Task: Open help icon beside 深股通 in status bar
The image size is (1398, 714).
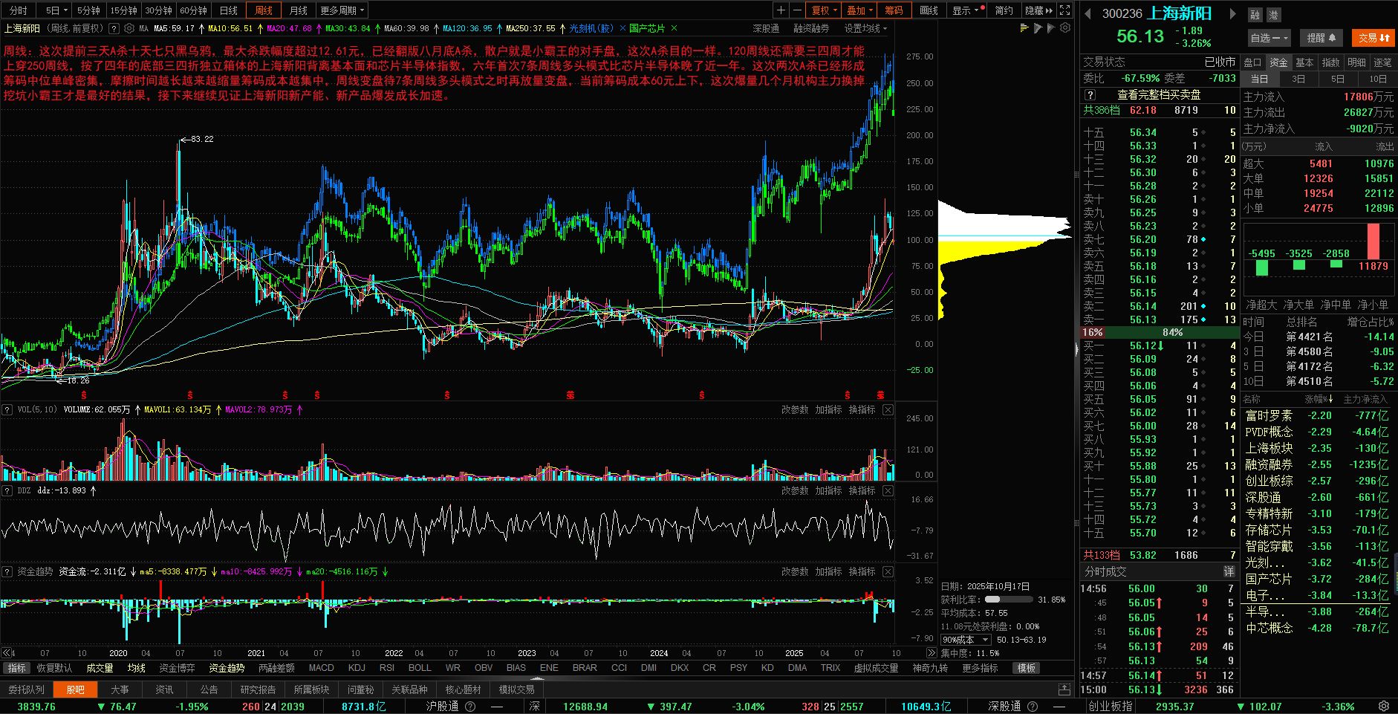Action: pos(1033,707)
